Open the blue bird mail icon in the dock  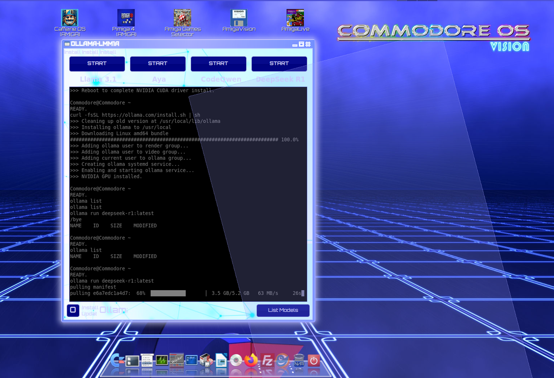pos(282,361)
